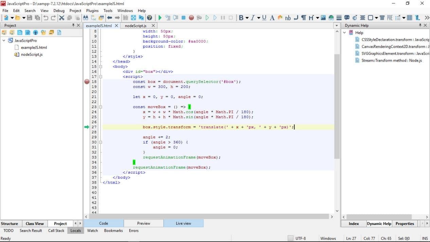Screen dimensions: 430x242
Task: Collapse the Help tree node
Action: (344, 33)
